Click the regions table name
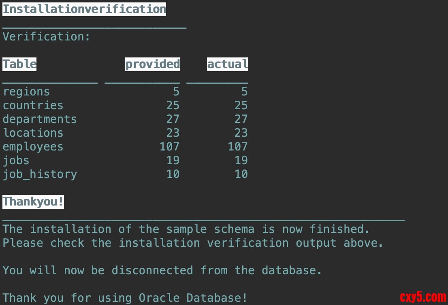 pos(26,92)
